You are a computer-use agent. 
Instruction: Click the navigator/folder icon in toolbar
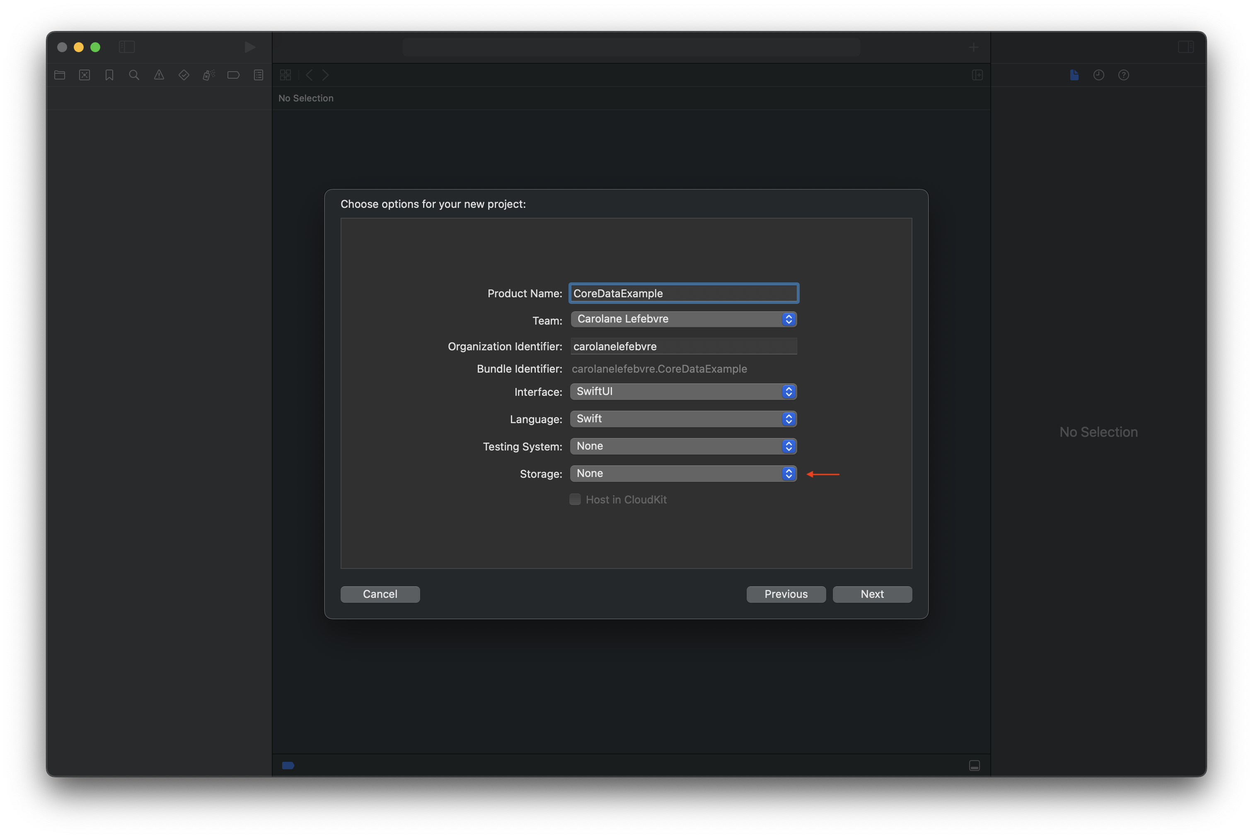[x=58, y=74]
